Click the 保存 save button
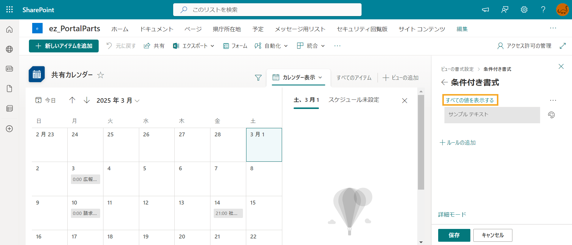 pos(454,235)
